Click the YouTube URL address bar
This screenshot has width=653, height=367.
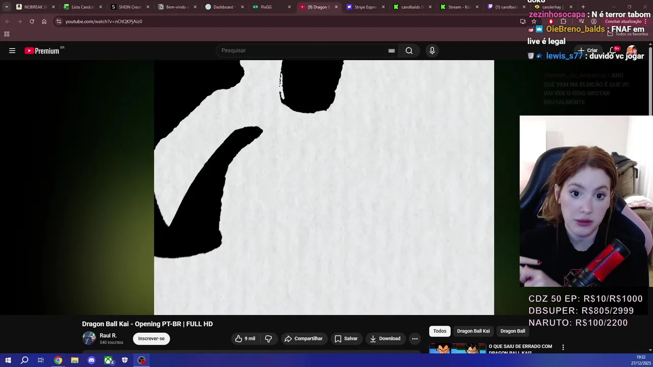point(286,21)
